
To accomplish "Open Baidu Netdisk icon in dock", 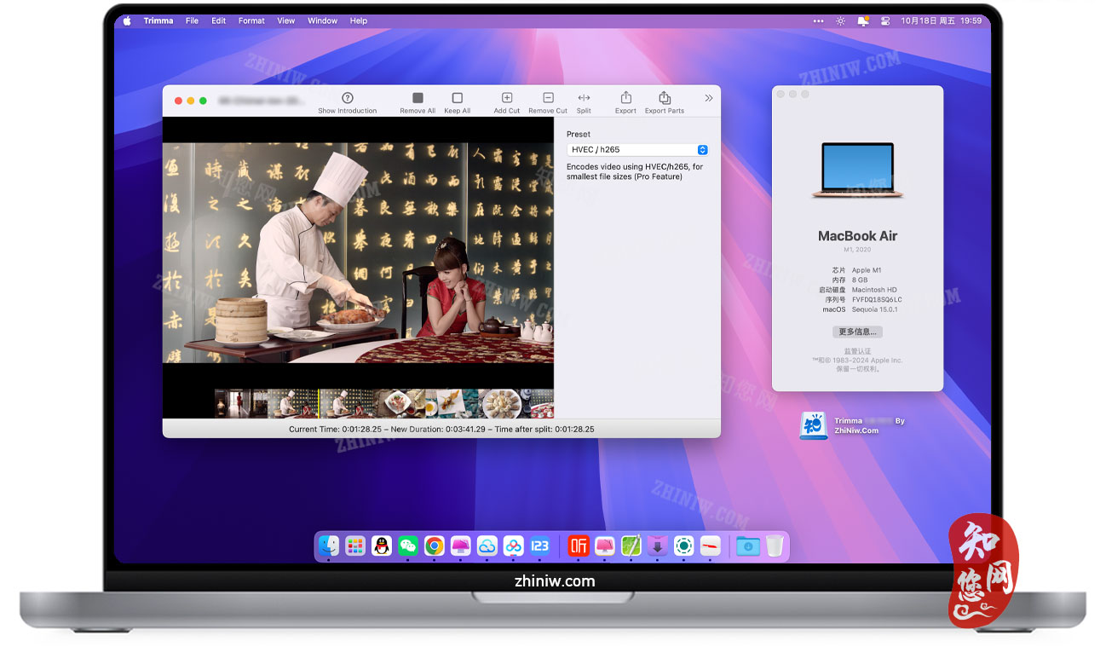I will click(513, 546).
